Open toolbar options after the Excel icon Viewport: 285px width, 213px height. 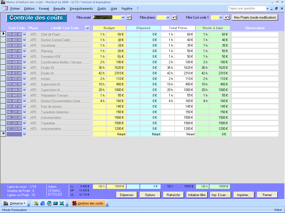(67, 204)
